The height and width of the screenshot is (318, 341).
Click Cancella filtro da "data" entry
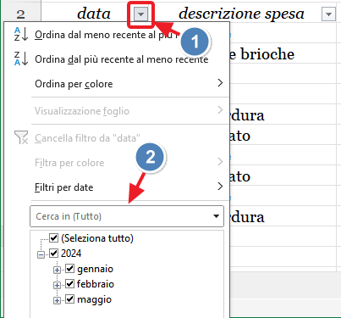(x=87, y=138)
